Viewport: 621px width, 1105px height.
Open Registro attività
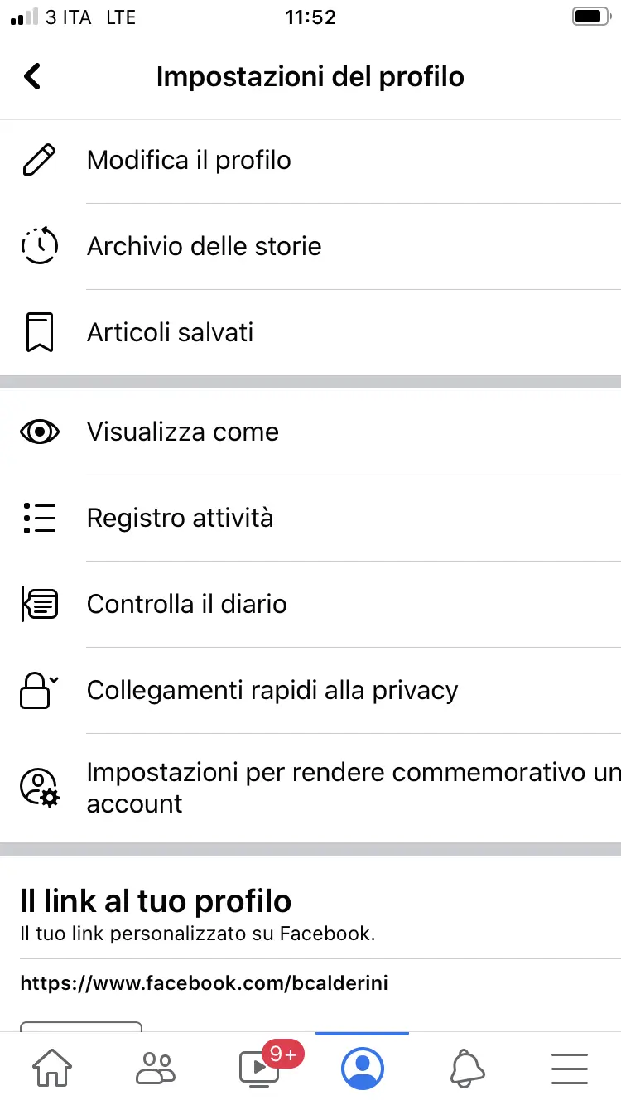pos(180,518)
